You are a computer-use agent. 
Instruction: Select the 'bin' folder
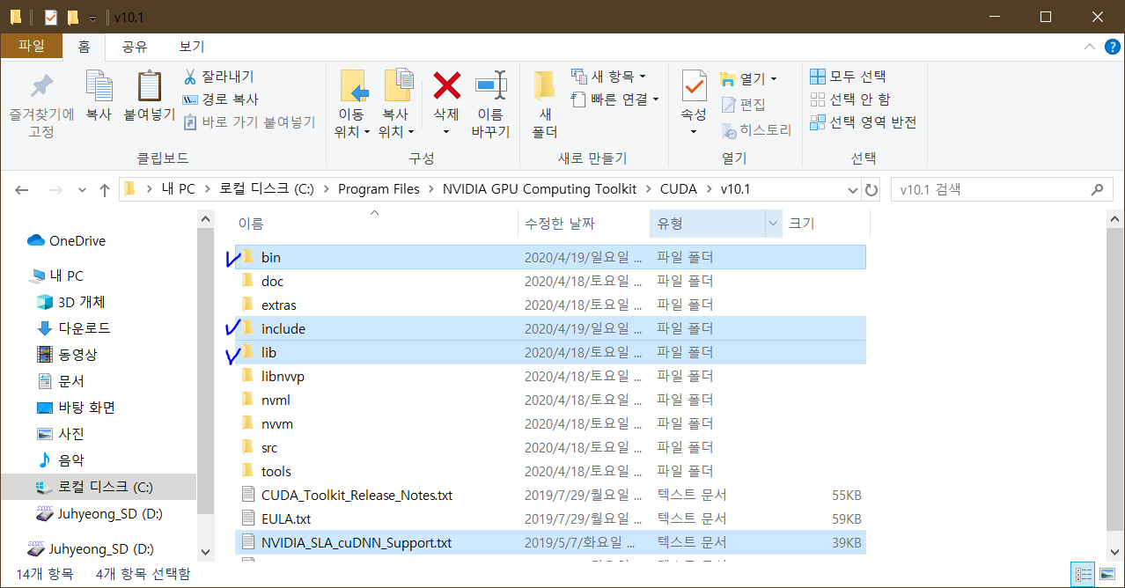pos(550,257)
